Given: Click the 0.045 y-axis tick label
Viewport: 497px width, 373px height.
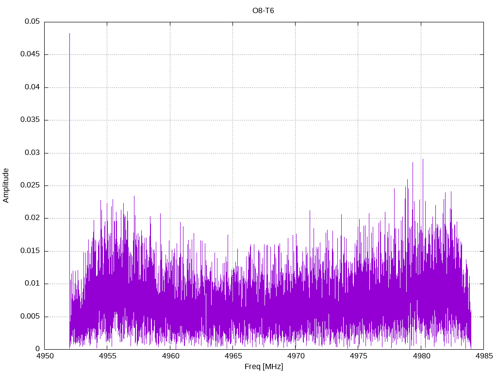Looking at the screenshot, I should [30, 54].
